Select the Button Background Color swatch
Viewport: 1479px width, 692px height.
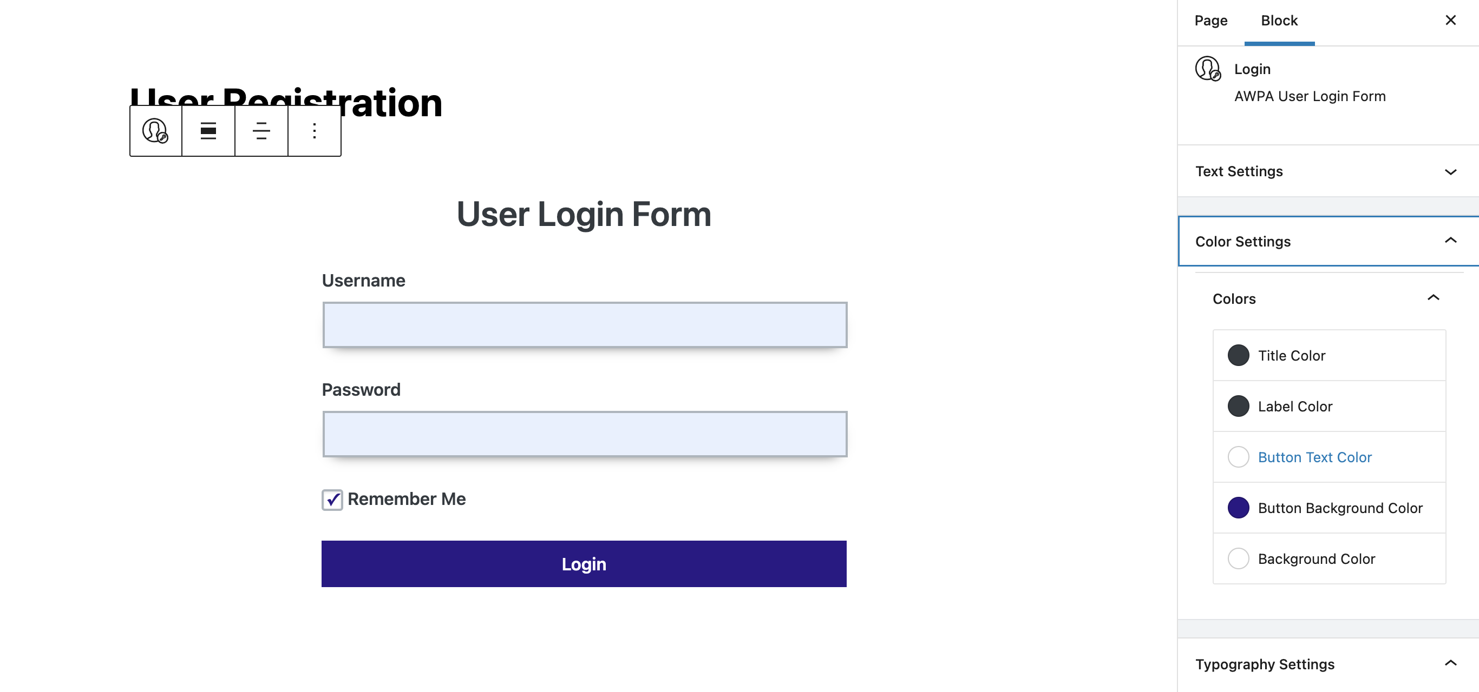click(x=1238, y=508)
